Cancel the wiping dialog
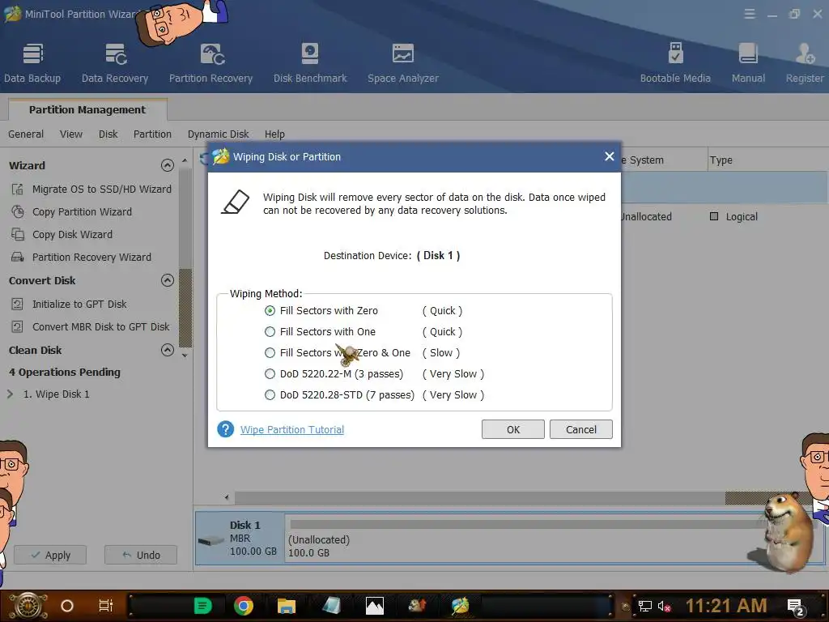This screenshot has width=829, height=622. tap(581, 429)
